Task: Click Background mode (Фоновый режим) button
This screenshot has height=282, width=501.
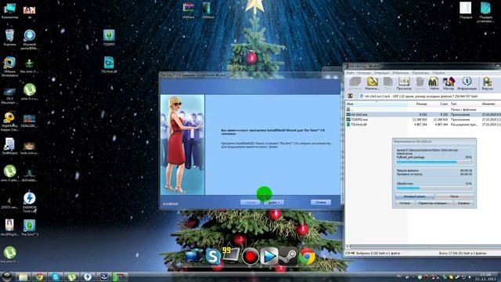Action: point(415,197)
